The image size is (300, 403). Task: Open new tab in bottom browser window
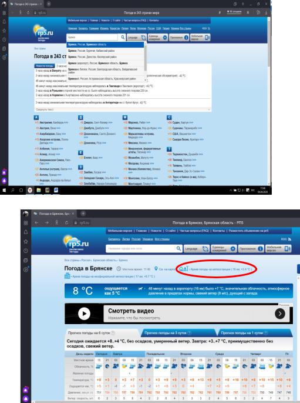(83, 214)
